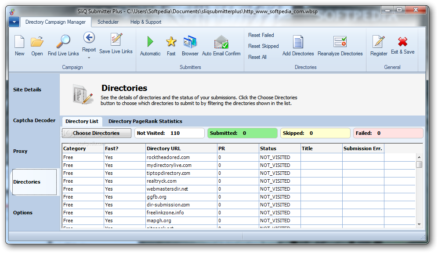Sort by the PR column header
438x253 pixels.
click(238, 148)
